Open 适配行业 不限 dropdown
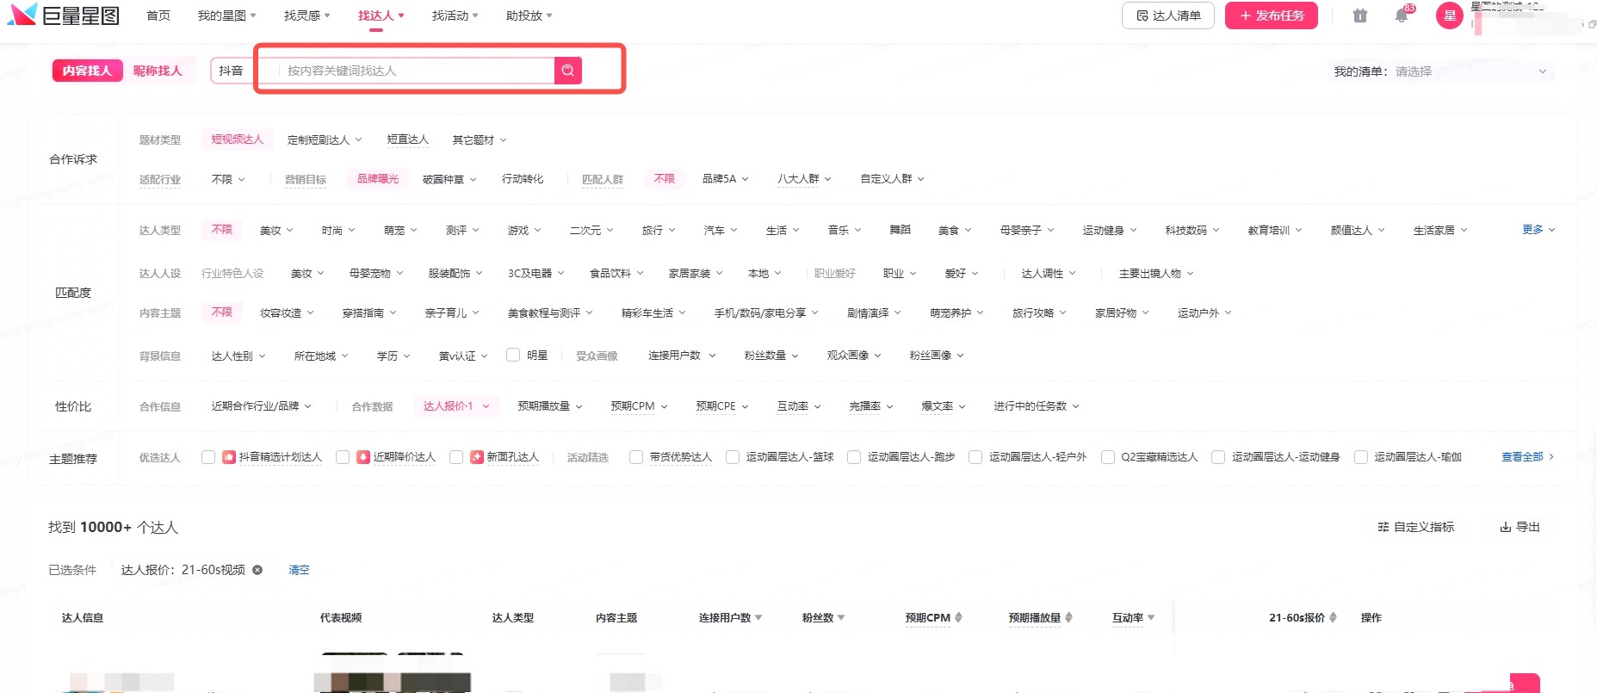This screenshot has width=1597, height=693. [228, 179]
